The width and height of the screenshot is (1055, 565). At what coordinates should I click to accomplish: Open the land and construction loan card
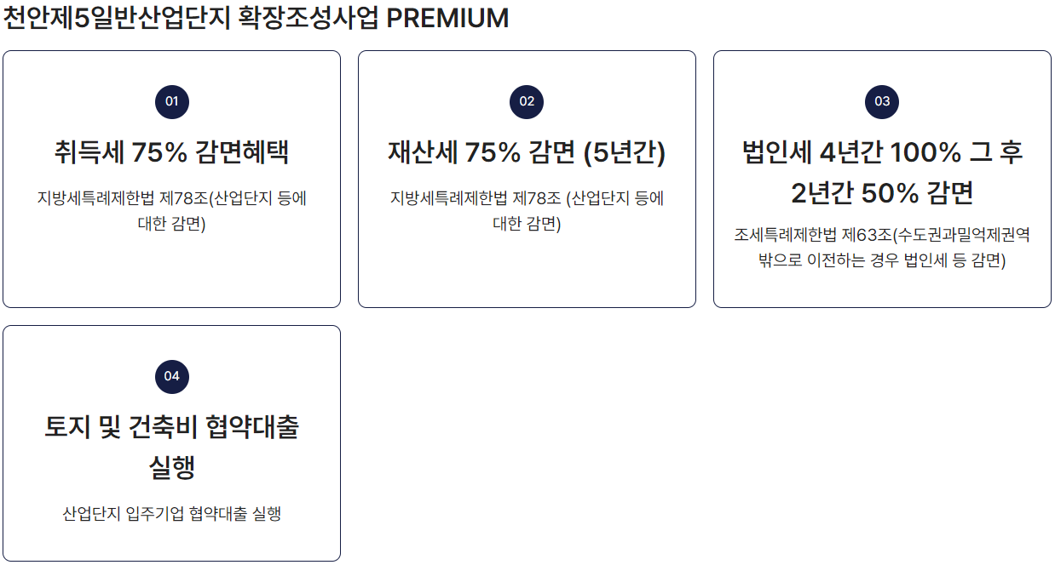[x=171, y=443]
